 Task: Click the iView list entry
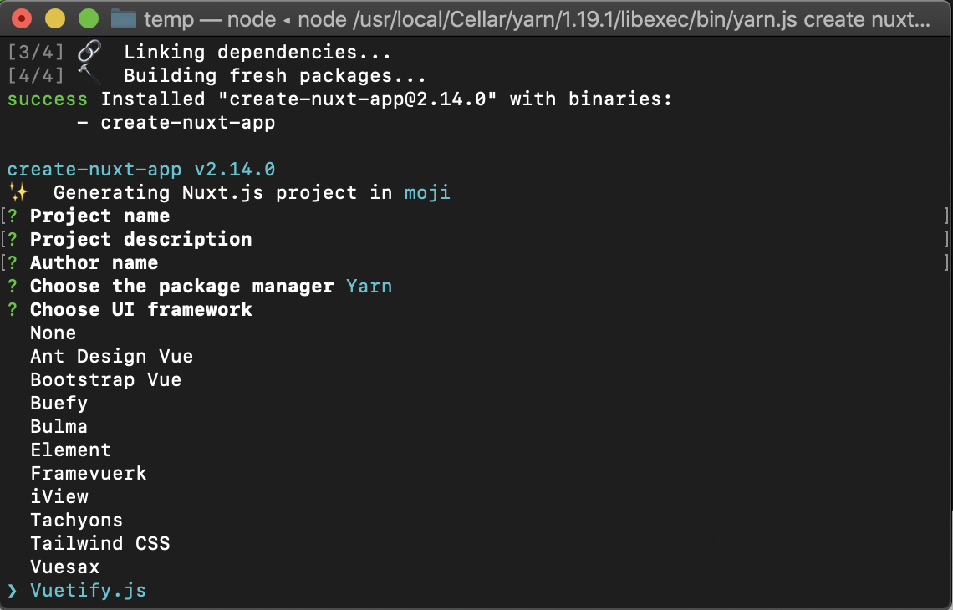[59, 496]
